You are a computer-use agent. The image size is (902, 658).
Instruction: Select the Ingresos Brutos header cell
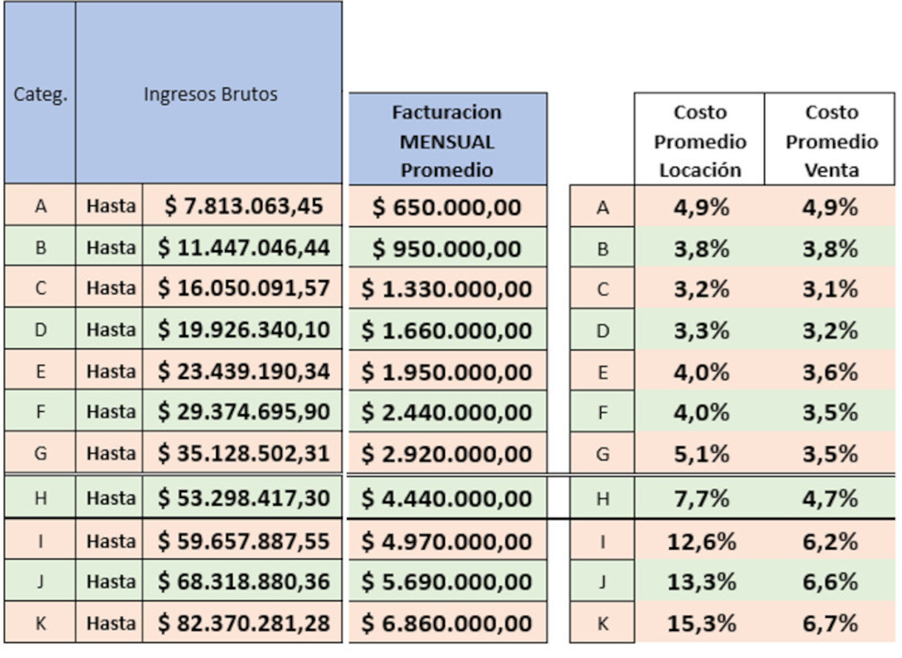click(x=210, y=94)
